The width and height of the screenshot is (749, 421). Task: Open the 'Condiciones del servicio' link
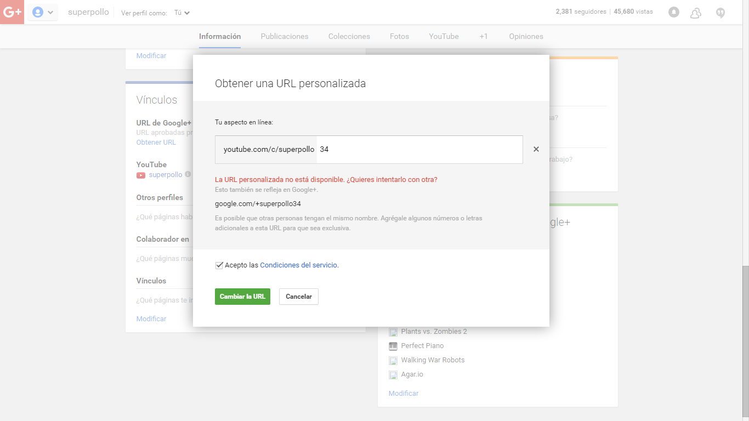[x=299, y=265]
